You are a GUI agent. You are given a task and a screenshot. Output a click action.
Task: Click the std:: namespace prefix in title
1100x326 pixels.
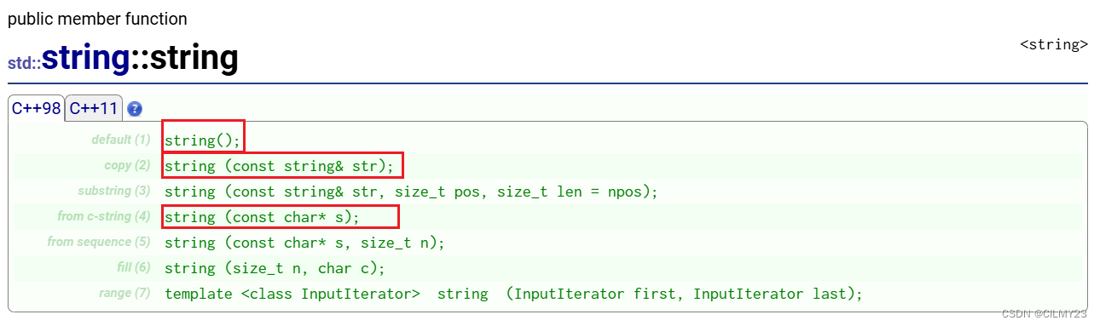[25, 63]
